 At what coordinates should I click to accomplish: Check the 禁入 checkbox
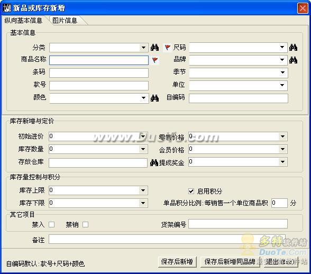[x=52, y=225]
